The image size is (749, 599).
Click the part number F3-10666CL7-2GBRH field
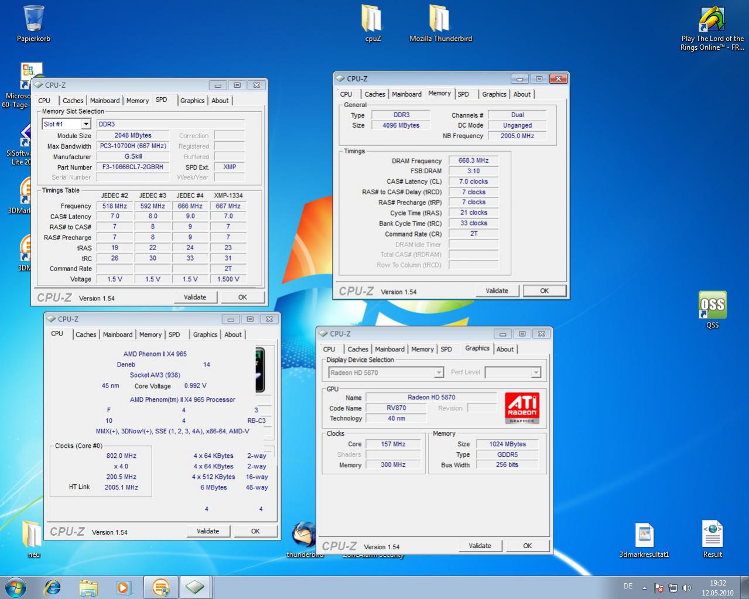tap(133, 167)
